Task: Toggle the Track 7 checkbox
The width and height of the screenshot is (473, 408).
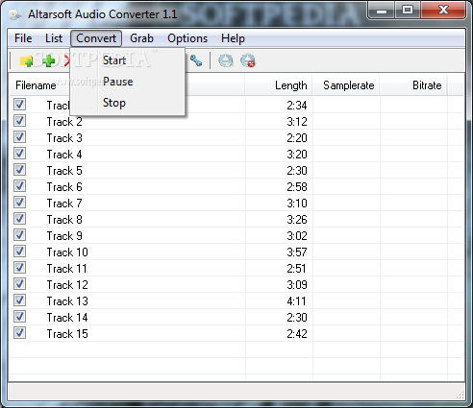Action: (19, 203)
